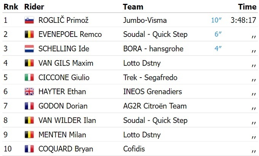Select rider VAN GILS Maxim
This screenshot has width=259, height=156.
pyautogui.click(x=66, y=63)
